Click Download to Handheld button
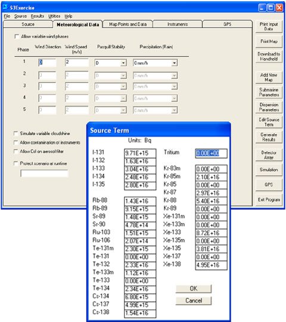Viewport: 286px width, 322px height. pos(269,56)
